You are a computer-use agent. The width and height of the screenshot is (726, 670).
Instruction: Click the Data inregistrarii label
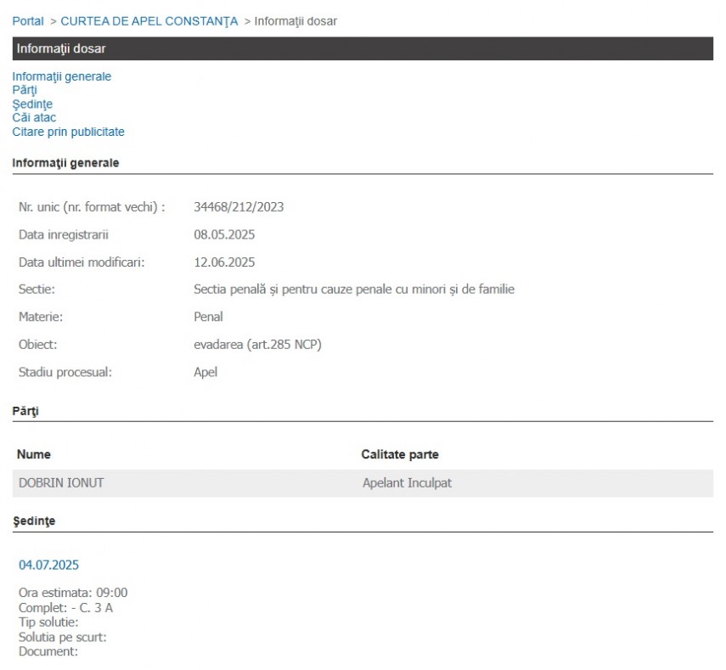click(x=64, y=234)
